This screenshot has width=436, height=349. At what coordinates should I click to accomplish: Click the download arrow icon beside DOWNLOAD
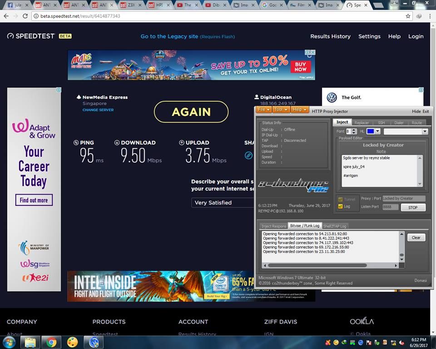pyautogui.click(x=117, y=143)
